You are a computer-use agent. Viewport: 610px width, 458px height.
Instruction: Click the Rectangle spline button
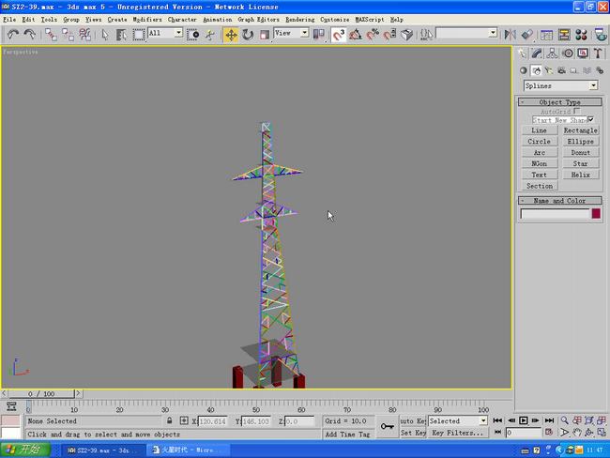pyautogui.click(x=580, y=130)
